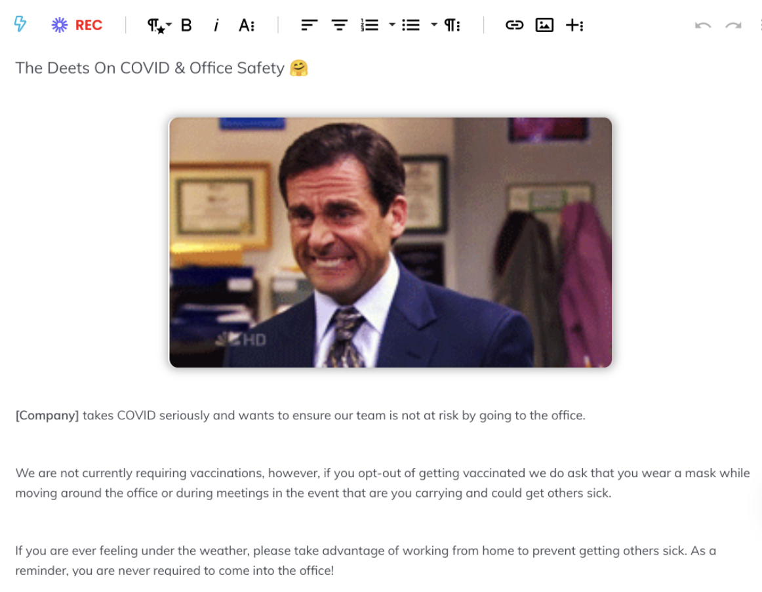
Task: Click the undo button
Action: [703, 25]
